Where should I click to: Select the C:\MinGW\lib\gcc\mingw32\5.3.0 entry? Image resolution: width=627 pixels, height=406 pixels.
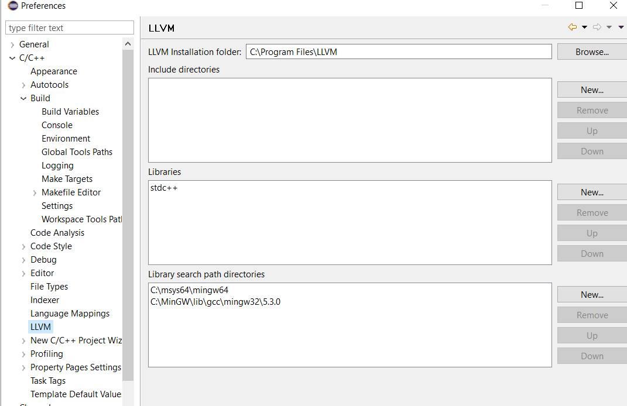coord(215,302)
